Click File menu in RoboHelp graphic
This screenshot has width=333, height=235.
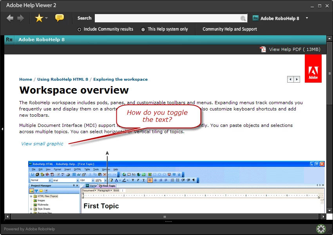coord(34,170)
